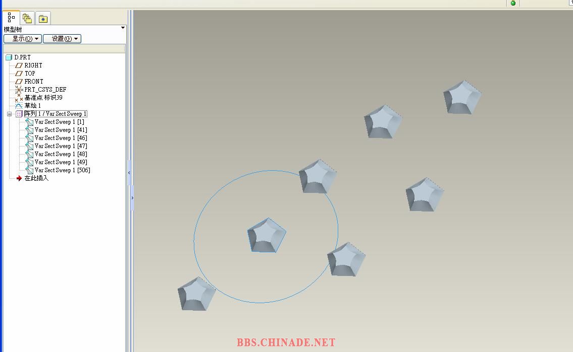Select the highlighted pentagon inside the circle
The width and height of the screenshot is (573, 352).
(x=267, y=235)
